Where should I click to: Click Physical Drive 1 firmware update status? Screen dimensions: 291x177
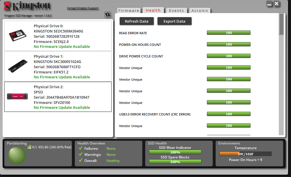(x=62, y=77)
